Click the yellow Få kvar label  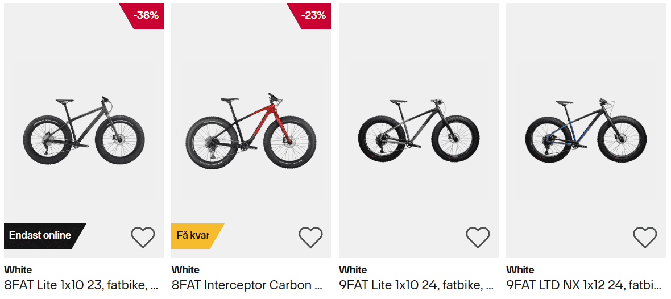(x=193, y=235)
